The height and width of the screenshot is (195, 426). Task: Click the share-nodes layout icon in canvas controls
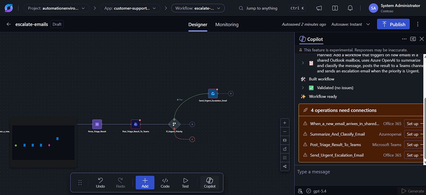285,167
